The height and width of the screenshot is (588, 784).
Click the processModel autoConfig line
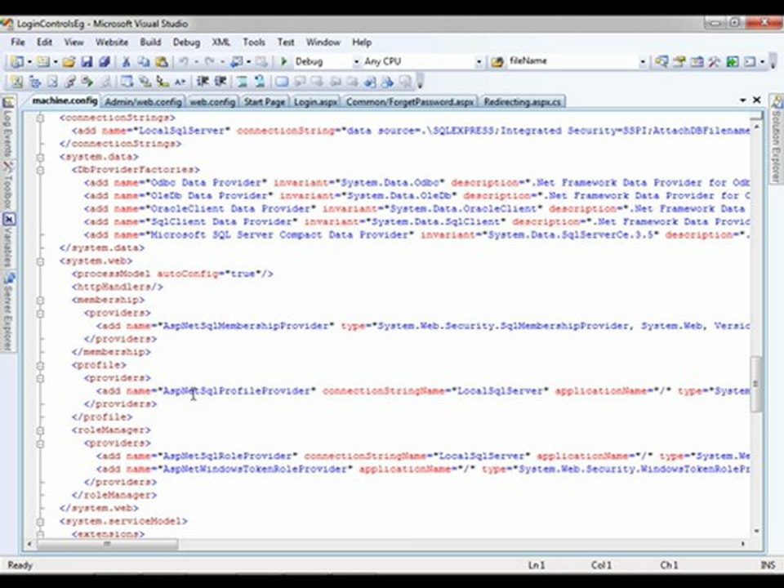coord(172,274)
